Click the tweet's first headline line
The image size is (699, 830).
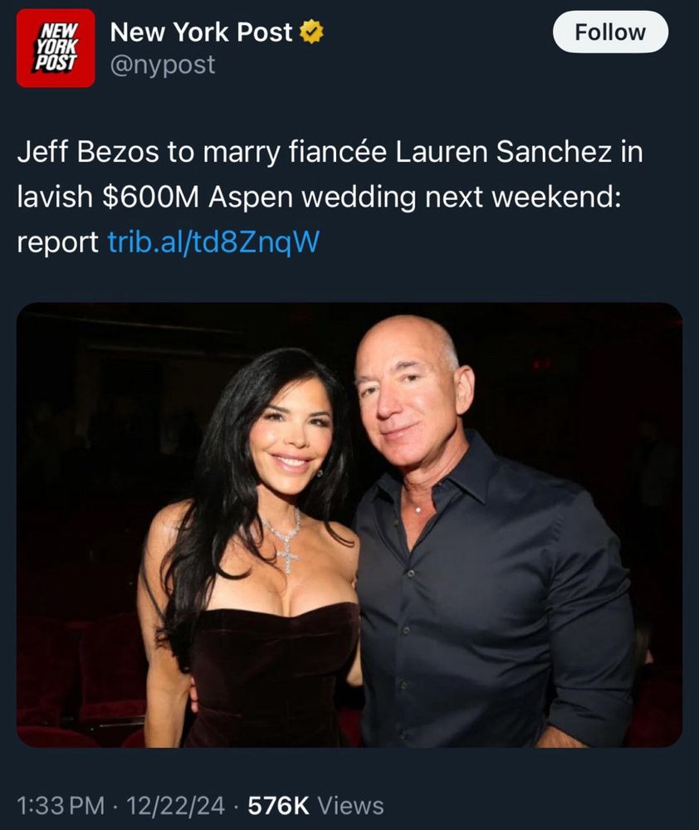[330, 153]
